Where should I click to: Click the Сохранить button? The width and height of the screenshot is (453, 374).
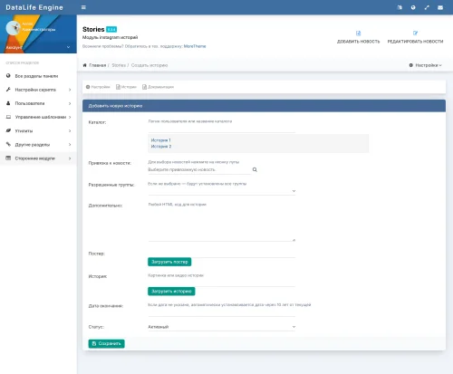[x=106, y=343]
